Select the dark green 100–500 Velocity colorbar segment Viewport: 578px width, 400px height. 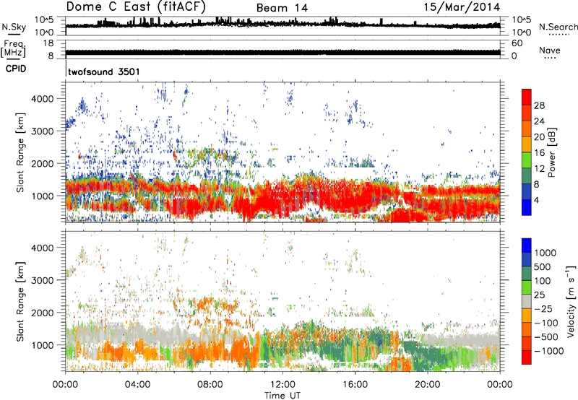click(527, 274)
